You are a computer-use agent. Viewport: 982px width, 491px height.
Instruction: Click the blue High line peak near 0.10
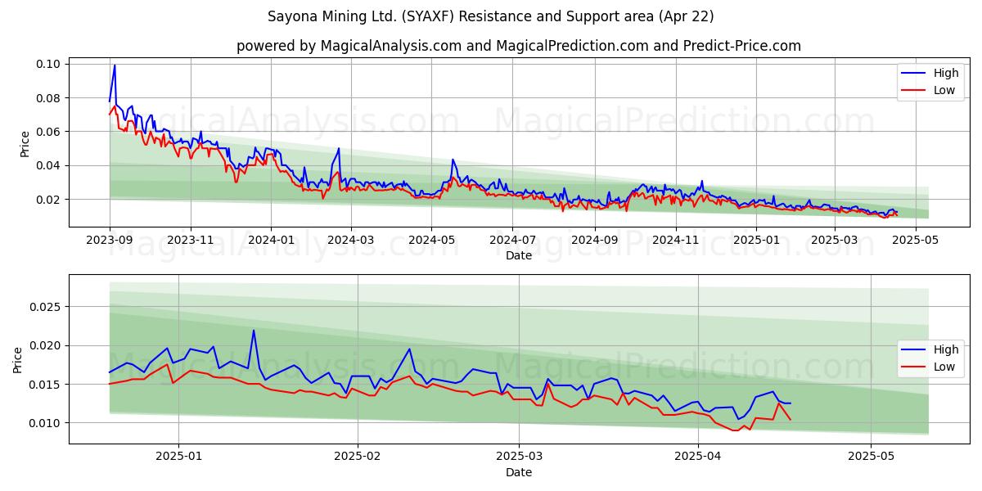(115, 65)
